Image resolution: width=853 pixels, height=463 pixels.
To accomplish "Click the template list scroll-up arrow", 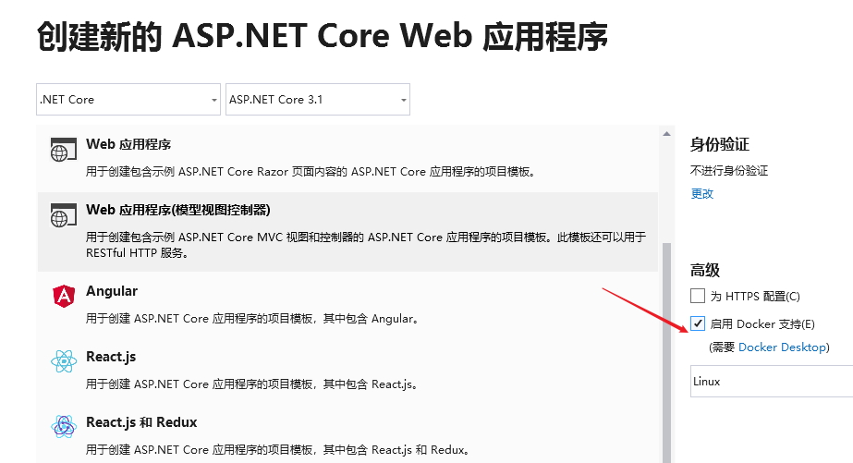I will [x=666, y=134].
